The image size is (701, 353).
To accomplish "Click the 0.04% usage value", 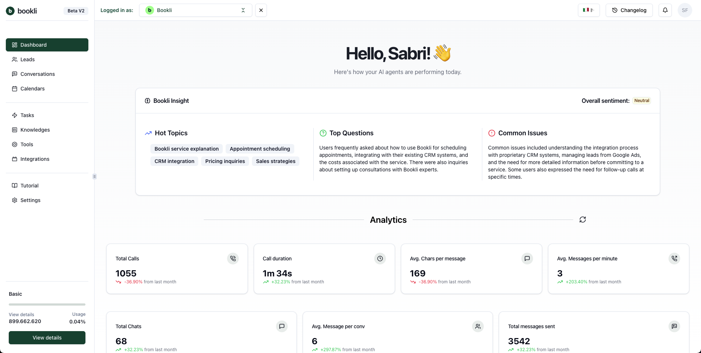I will coord(77,322).
